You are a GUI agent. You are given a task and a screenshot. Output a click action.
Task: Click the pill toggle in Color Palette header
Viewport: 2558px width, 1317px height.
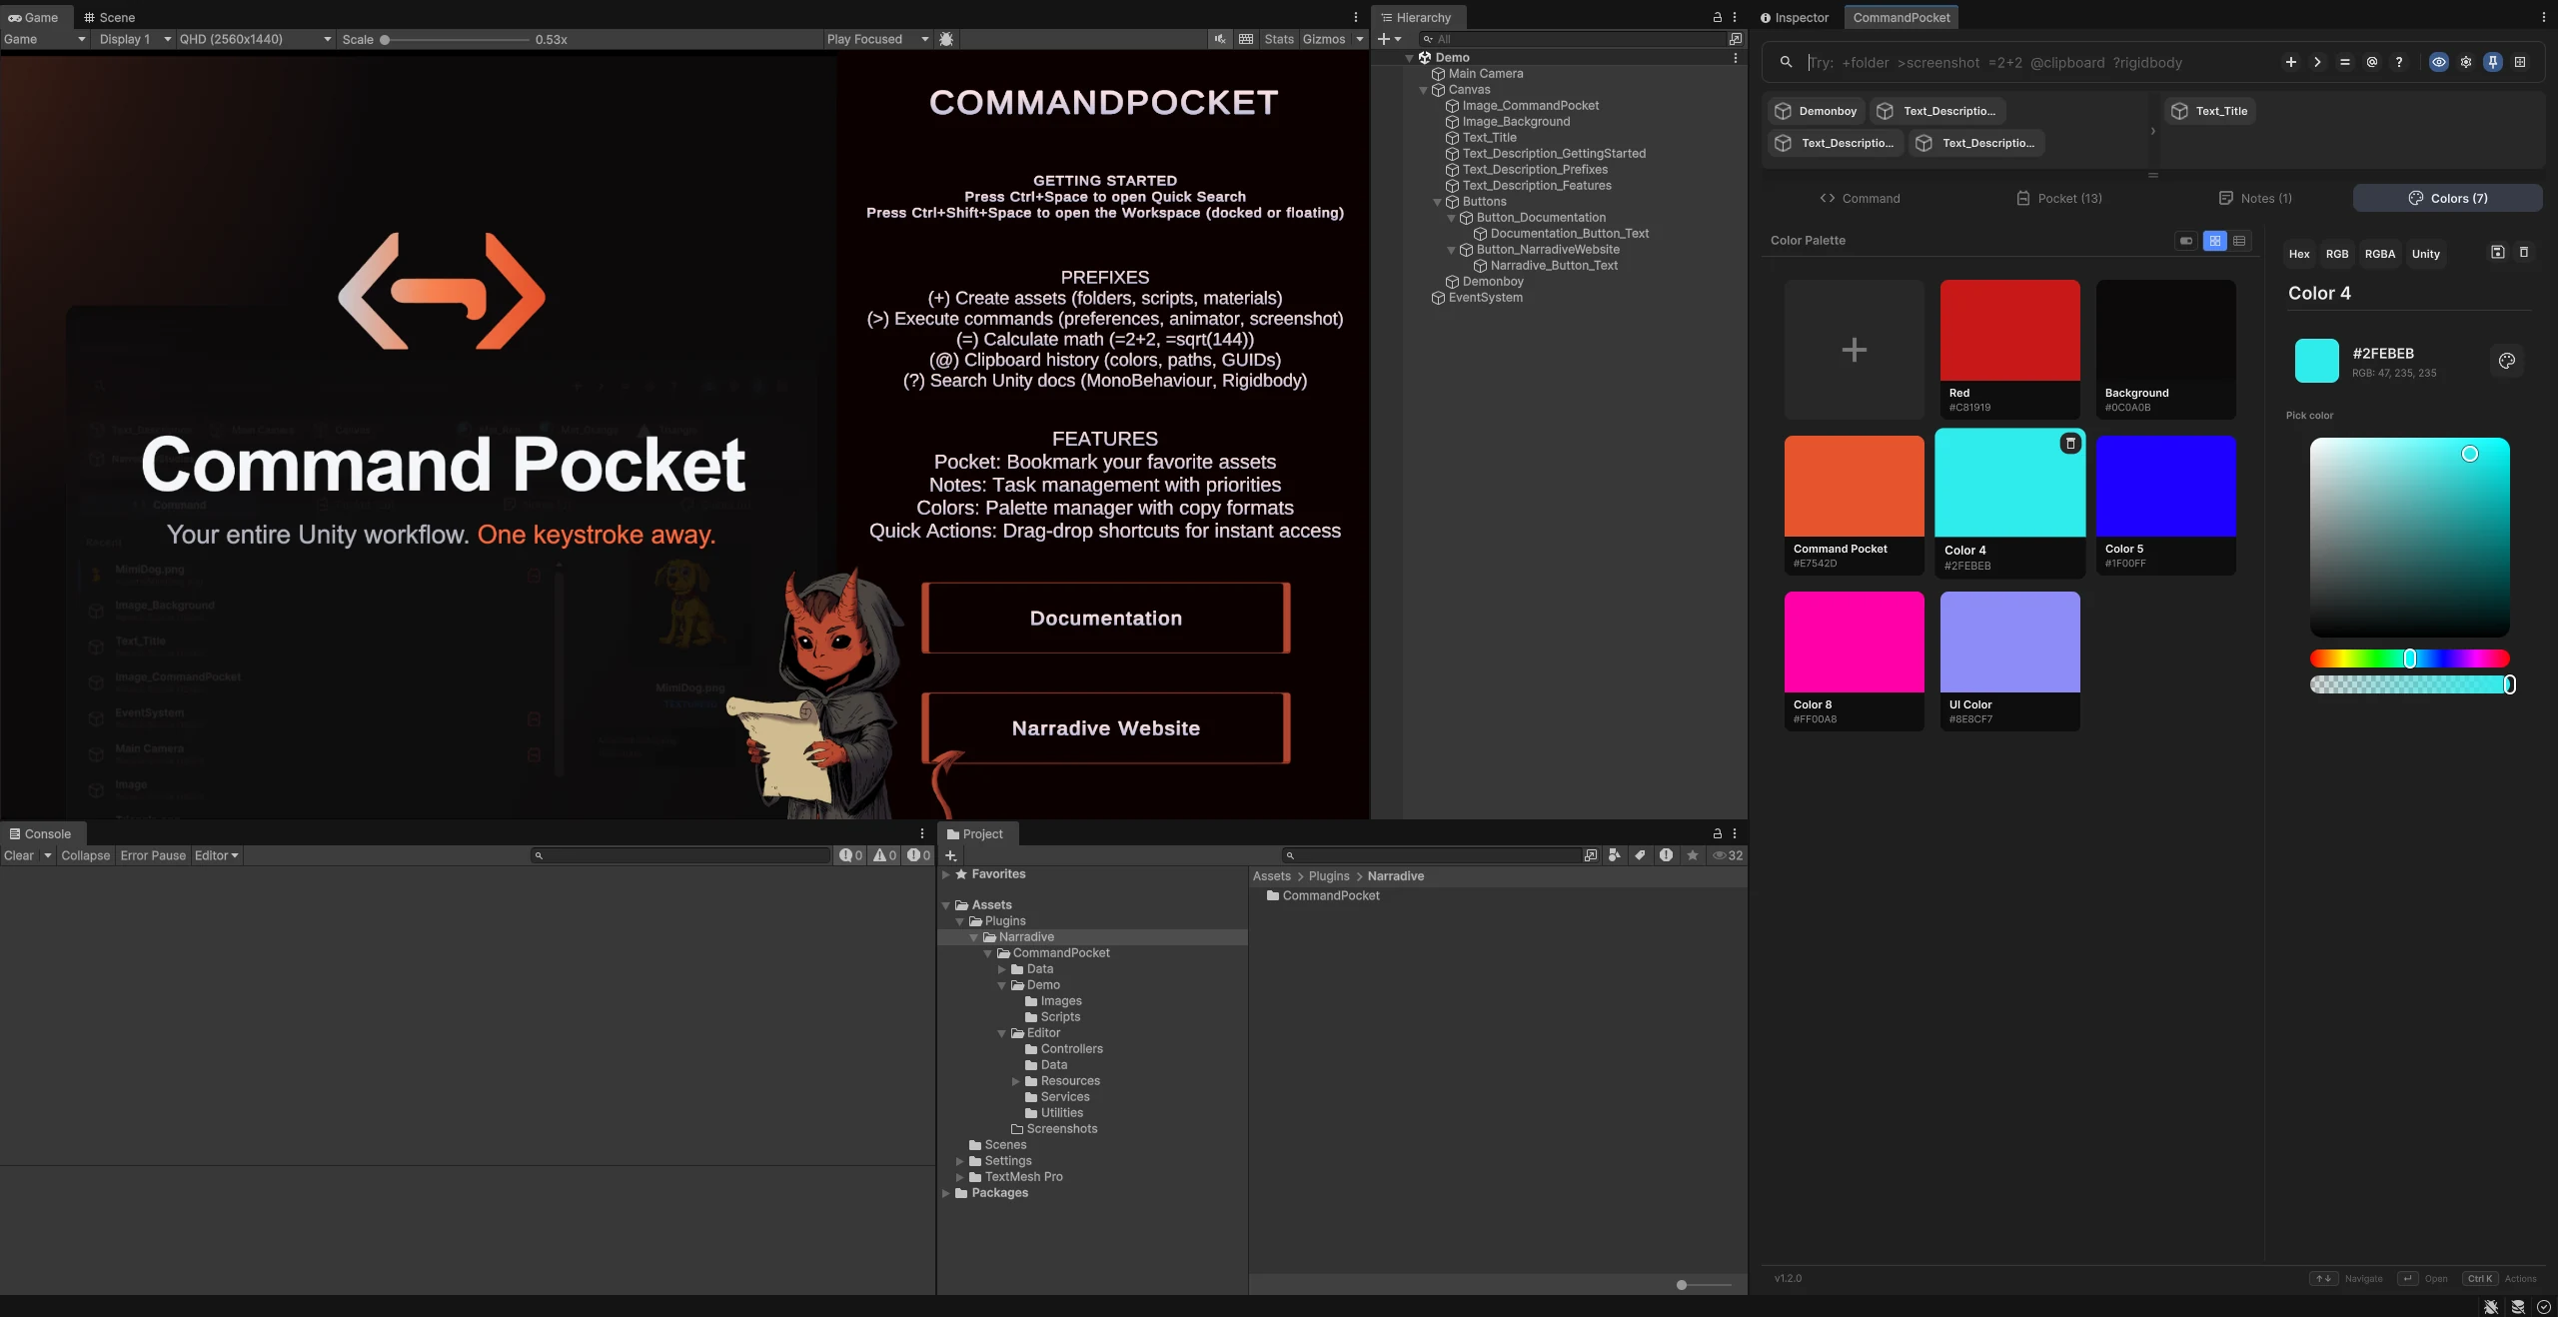[x=2186, y=241]
